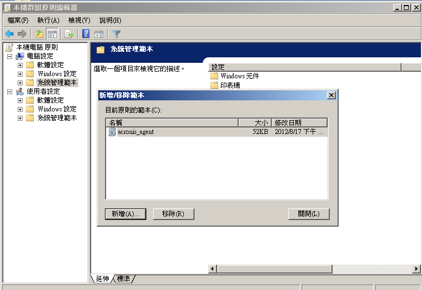Expand 軟體設定 under 使用者設定
Screen dimensions: 422x290
(x=20, y=101)
